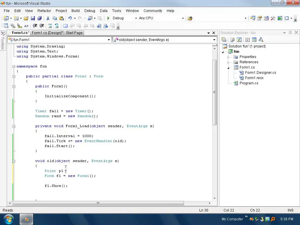300x225 pixels.
Task: Click Solution Explorer's Properties toolbar icon
Action: [x=224, y=40]
